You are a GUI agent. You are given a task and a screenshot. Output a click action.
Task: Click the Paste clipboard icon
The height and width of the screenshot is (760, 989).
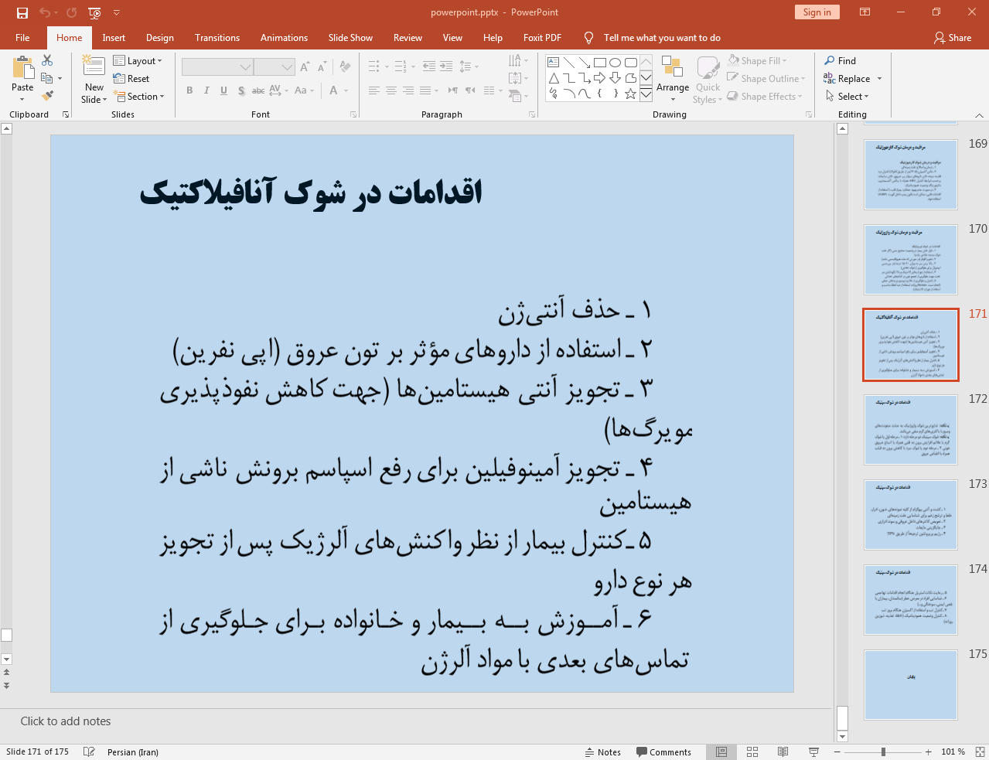[x=22, y=69]
